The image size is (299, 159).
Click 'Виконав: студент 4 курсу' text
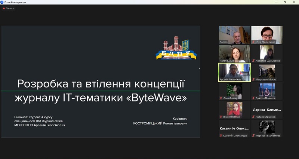[33, 117]
